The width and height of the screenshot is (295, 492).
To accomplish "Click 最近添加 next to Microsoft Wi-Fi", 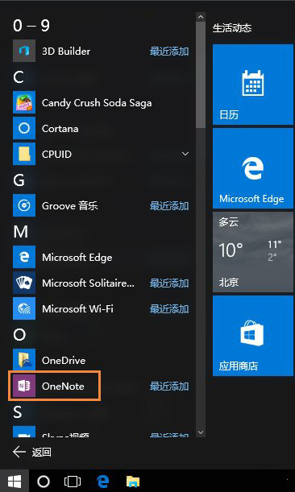I will point(169,308).
